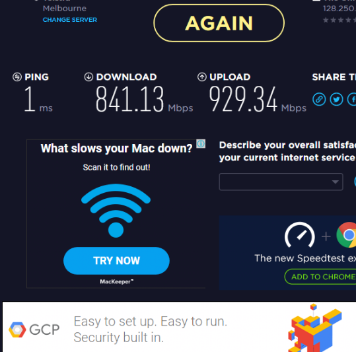Share result on Facebook
Image resolution: width=356 pixels, height=352 pixels.
352,99
